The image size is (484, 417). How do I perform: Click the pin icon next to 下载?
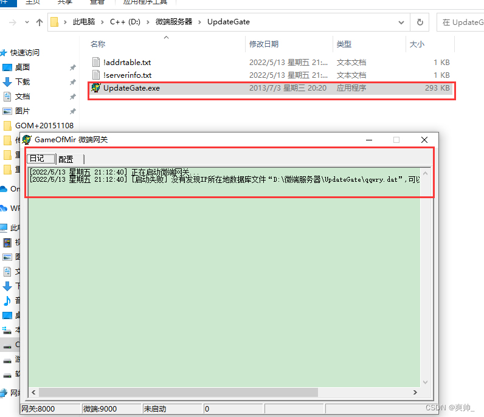73,82
